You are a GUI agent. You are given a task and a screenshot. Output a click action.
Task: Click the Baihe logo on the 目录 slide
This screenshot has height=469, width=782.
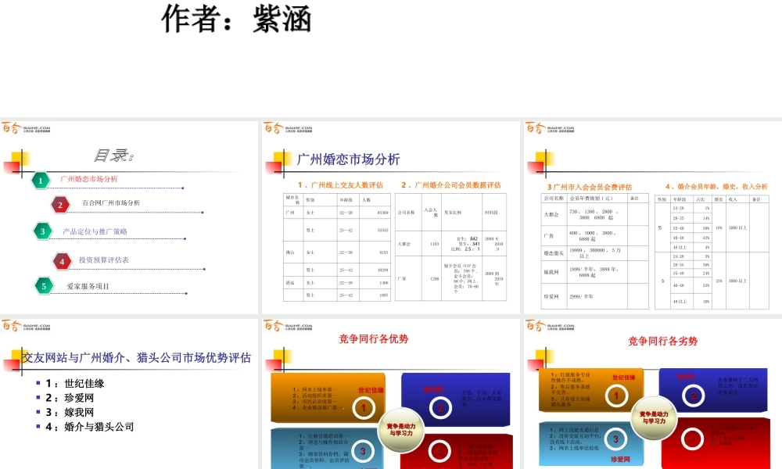pos(26,129)
